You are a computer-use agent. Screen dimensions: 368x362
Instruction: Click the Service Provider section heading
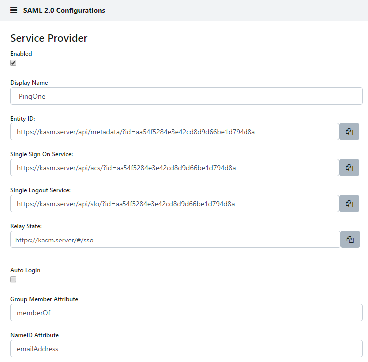point(49,38)
